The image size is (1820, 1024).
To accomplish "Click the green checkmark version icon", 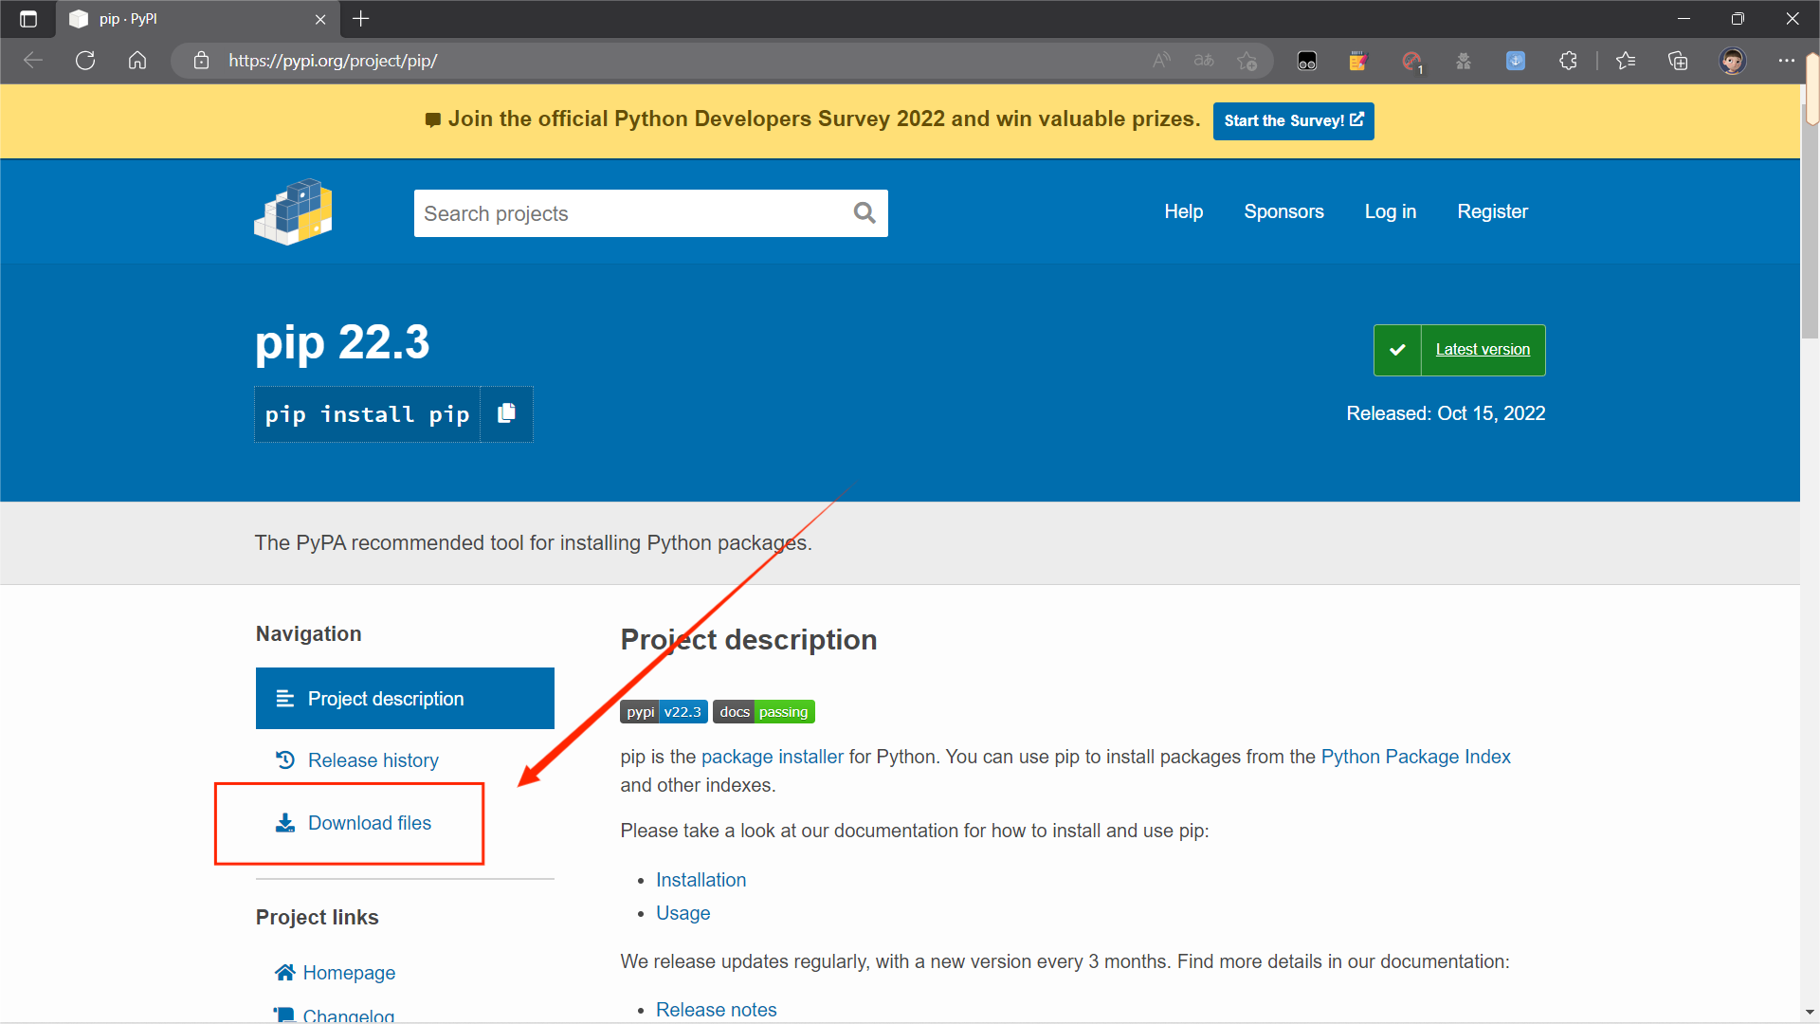I will [1397, 350].
